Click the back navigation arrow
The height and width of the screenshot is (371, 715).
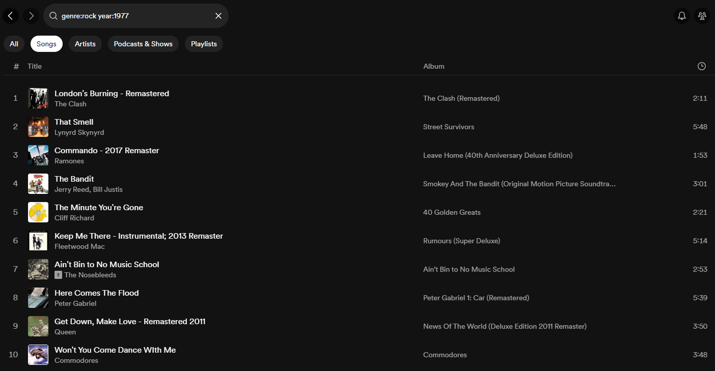pos(11,16)
